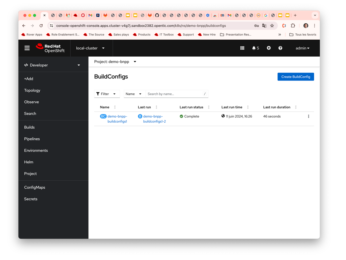Click the green Complete status icon
This screenshot has height=260, width=346.
(x=181, y=116)
